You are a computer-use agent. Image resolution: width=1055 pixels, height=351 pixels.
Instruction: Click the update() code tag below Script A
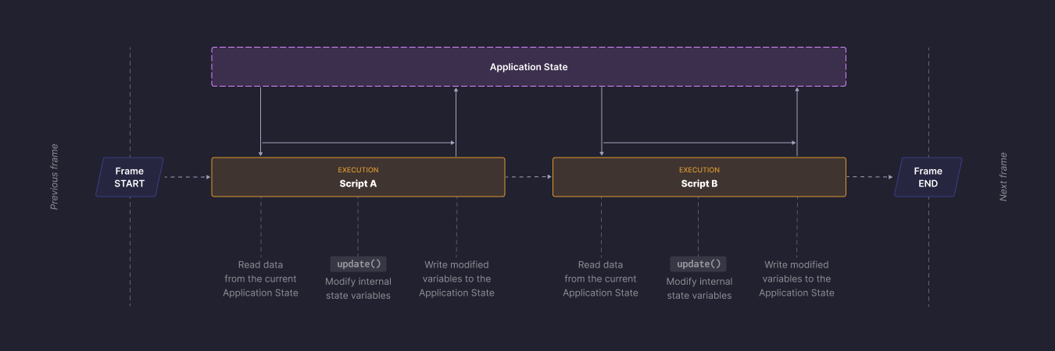[x=358, y=264]
